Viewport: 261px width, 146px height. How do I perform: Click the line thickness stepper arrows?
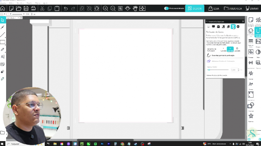32,14
